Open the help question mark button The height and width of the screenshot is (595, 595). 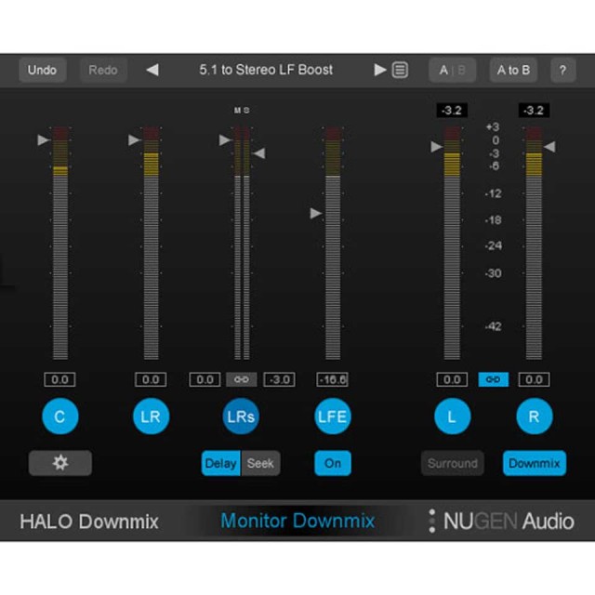click(562, 70)
